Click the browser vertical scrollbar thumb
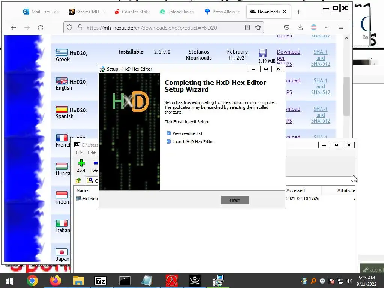 coord(346,96)
